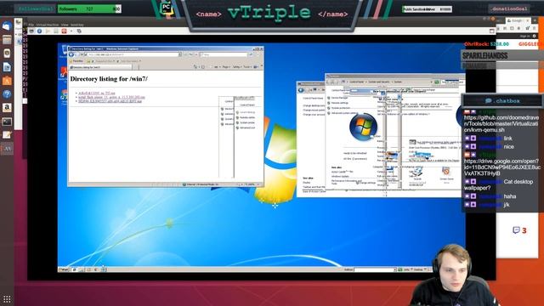Open Recycle Bin on Windows 7 desktop
544x306 pixels.
65,51
